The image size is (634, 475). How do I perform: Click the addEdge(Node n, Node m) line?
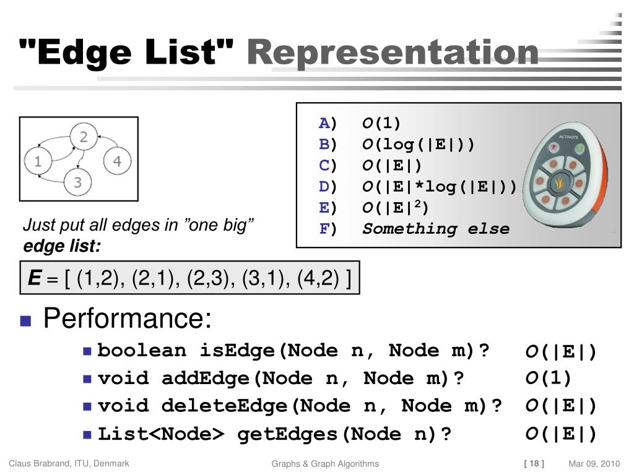(x=280, y=379)
